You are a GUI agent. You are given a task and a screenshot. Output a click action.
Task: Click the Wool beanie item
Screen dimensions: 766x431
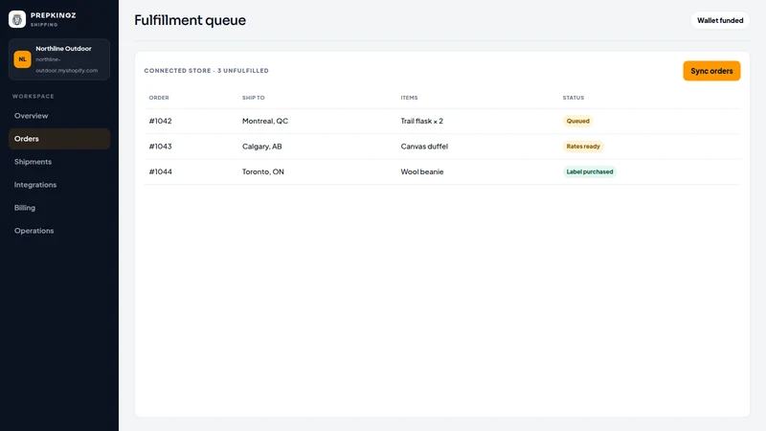click(x=422, y=171)
